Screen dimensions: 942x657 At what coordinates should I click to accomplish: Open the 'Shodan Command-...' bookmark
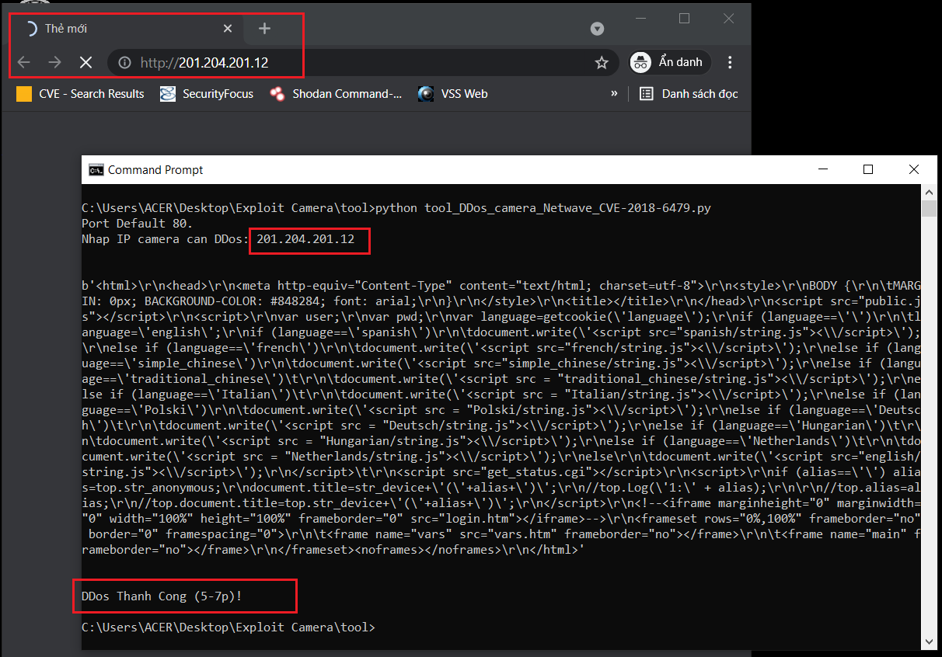[x=336, y=94]
